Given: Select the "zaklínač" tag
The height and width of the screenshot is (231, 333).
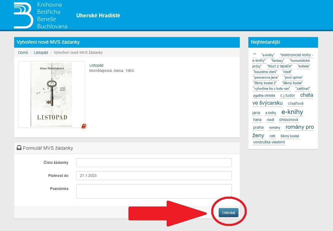Looking at the screenshot, I should tap(303, 89).
